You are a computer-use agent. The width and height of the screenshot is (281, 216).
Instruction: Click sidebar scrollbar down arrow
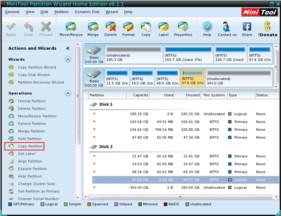point(78,197)
